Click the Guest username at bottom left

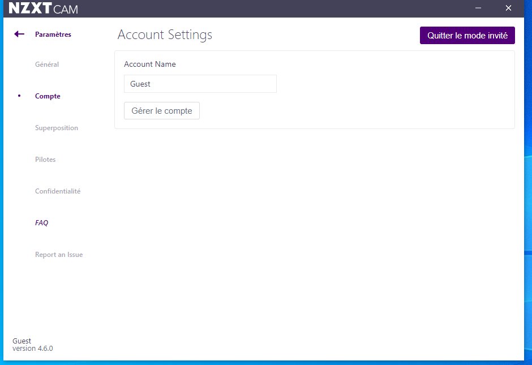22,341
